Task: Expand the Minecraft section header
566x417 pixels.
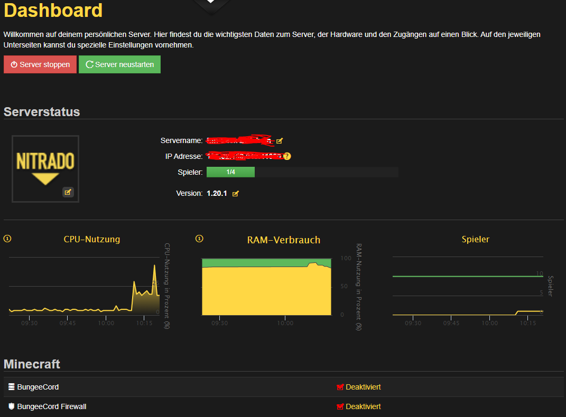Action: click(32, 364)
